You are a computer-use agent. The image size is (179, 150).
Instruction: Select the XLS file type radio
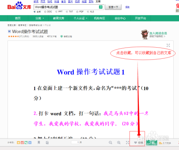88,12
